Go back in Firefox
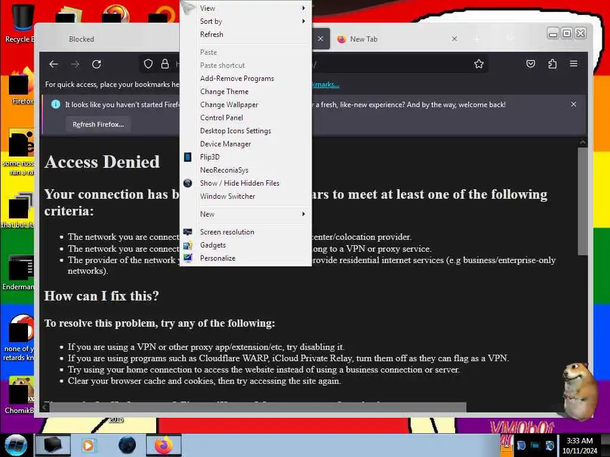The width and height of the screenshot is (610, 457). click(x=54, y=64)
